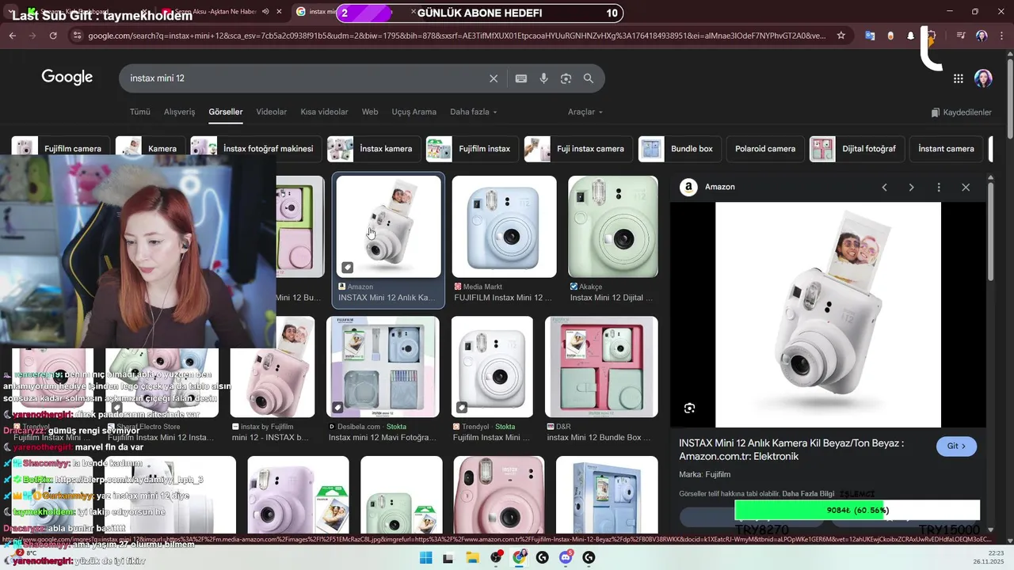Open the Araçlar tools dropdown
Image resolution: width=1014 pixels, height=570 pixels.
[585, 112]
